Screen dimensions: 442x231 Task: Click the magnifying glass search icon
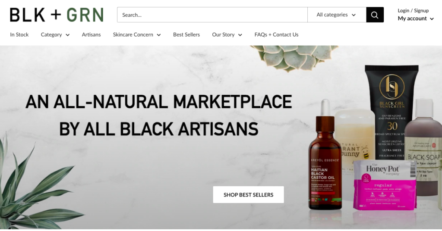pos(375,15)
